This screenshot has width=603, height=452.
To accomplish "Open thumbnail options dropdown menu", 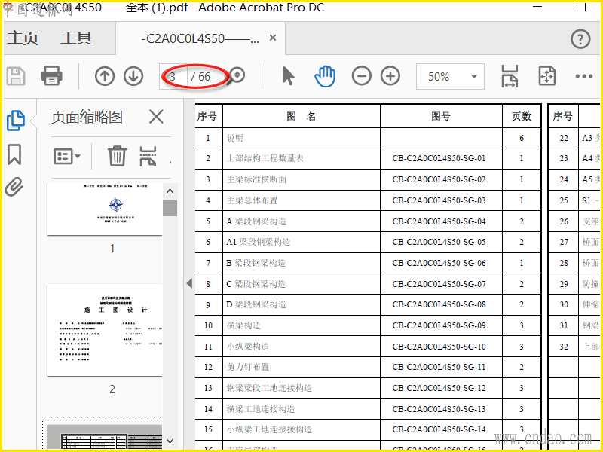I will tap(67, 157).
